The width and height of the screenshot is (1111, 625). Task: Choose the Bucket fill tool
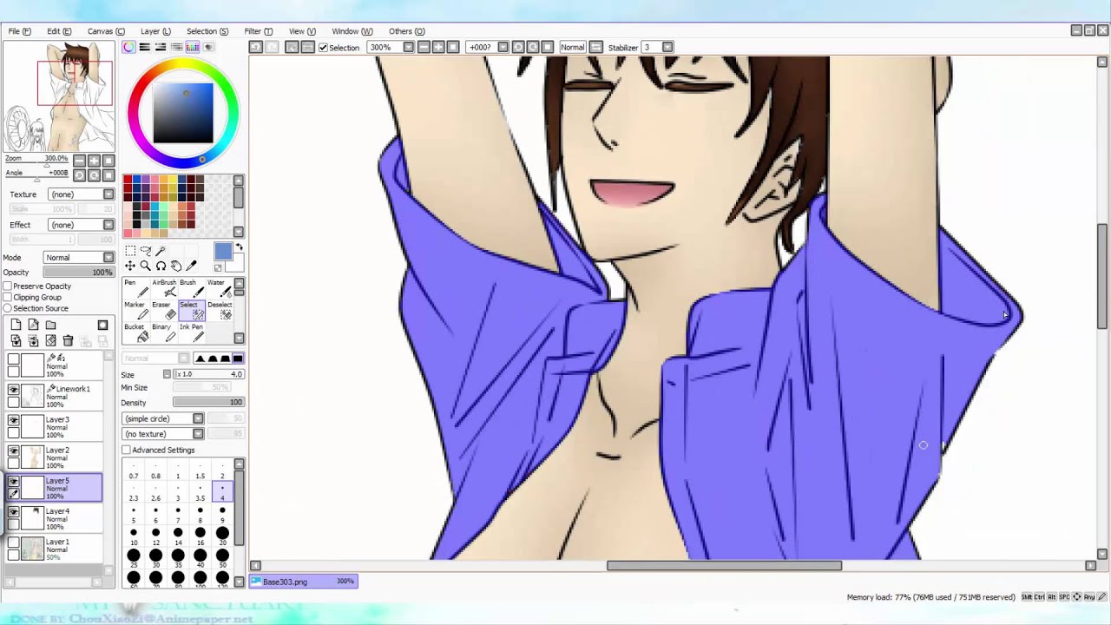point(135,332)
